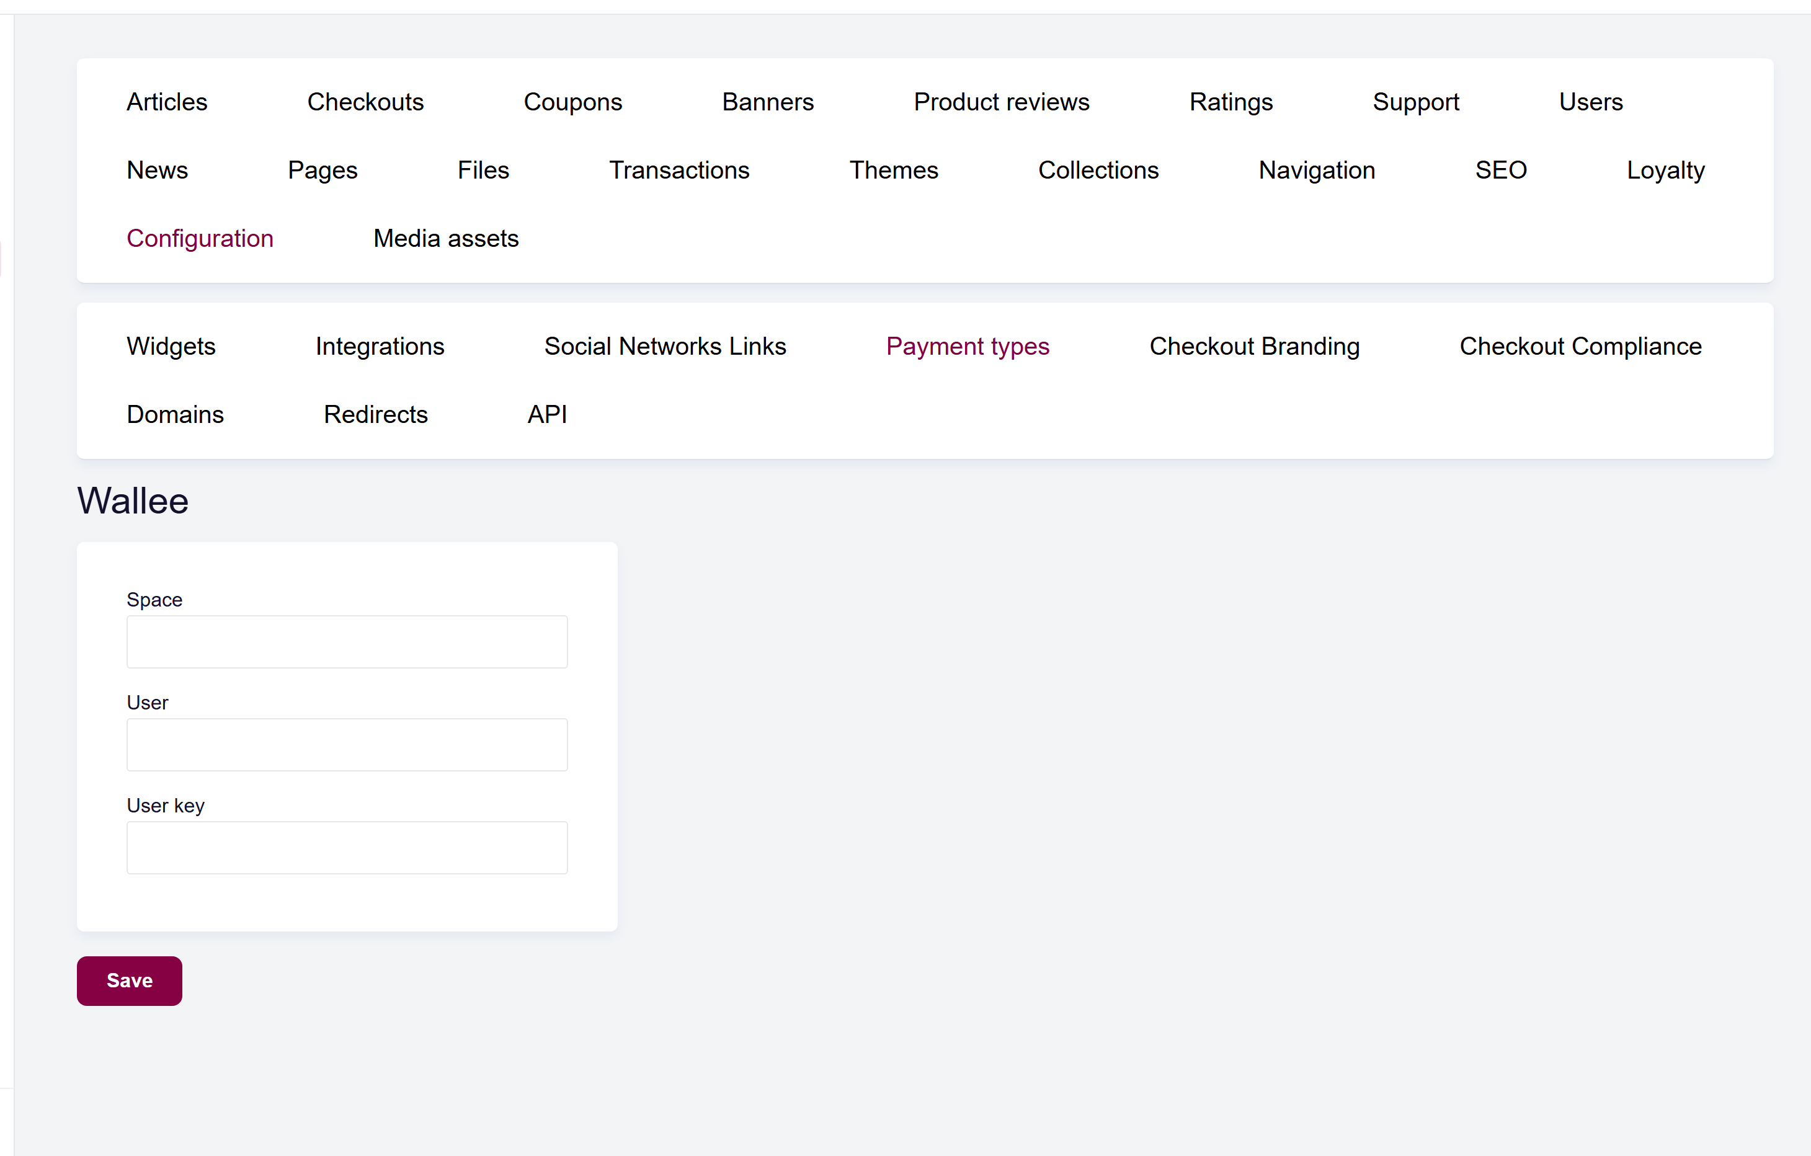
Task: Open Media assets
Action: tap(446, 238)
